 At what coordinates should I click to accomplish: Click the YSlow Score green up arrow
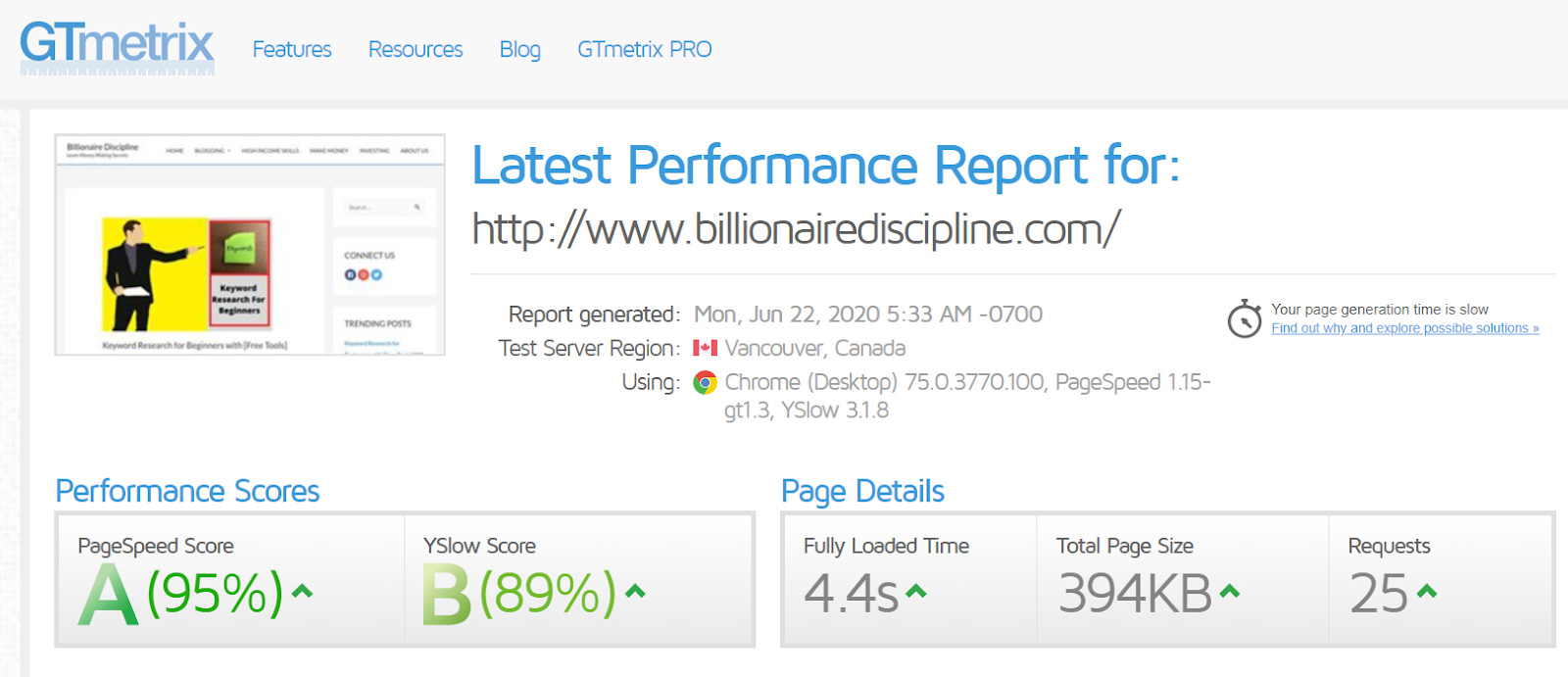[x=636, y=591]
